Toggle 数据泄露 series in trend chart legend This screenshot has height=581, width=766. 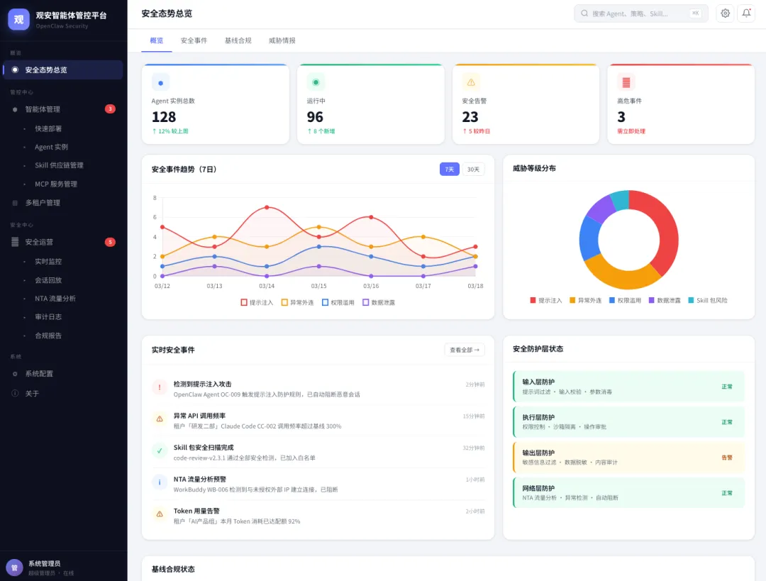pos(379,302)
